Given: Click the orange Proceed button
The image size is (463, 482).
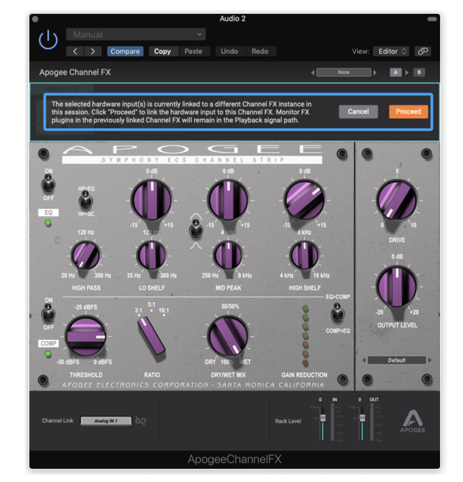Looking at the screenshot, I should click(x=408, y=111).
